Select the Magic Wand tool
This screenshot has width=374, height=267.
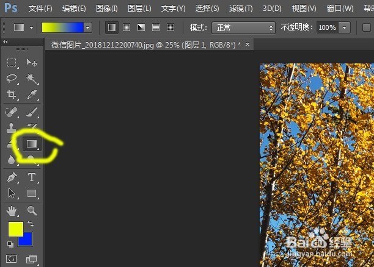pos(32,78)
